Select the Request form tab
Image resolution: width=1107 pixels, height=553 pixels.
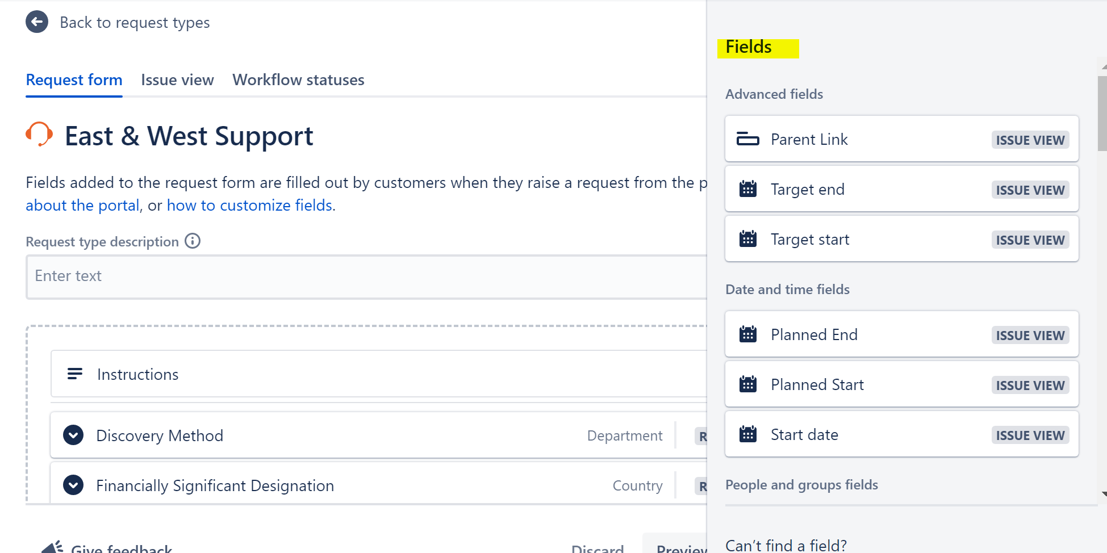click(74, 79)
